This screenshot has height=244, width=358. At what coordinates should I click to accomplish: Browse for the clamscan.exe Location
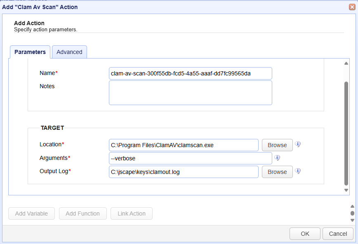[277, 145]
